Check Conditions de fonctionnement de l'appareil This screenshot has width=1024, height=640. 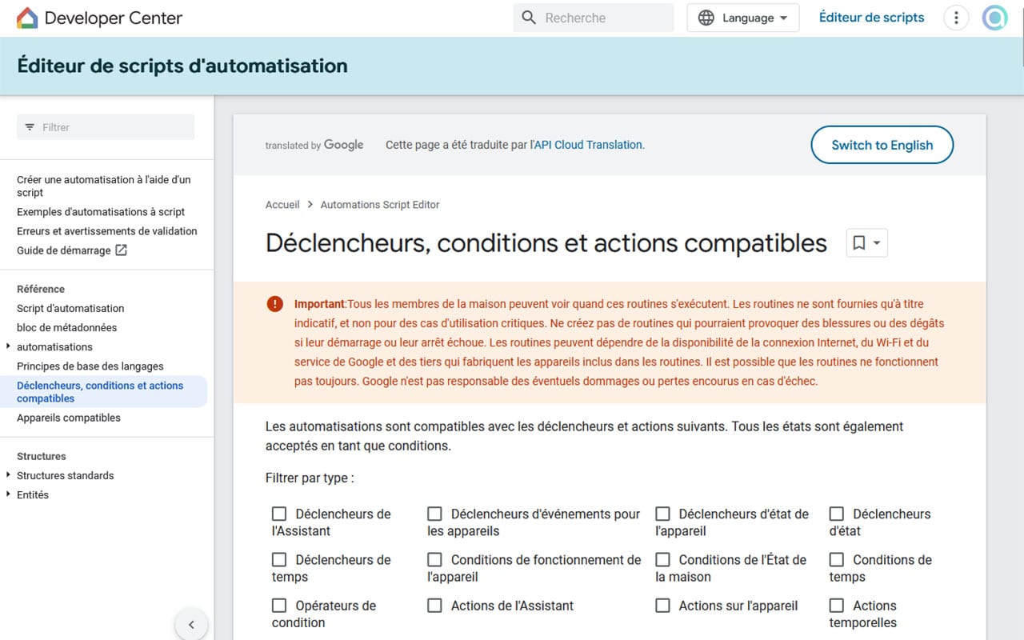point(434,559)
